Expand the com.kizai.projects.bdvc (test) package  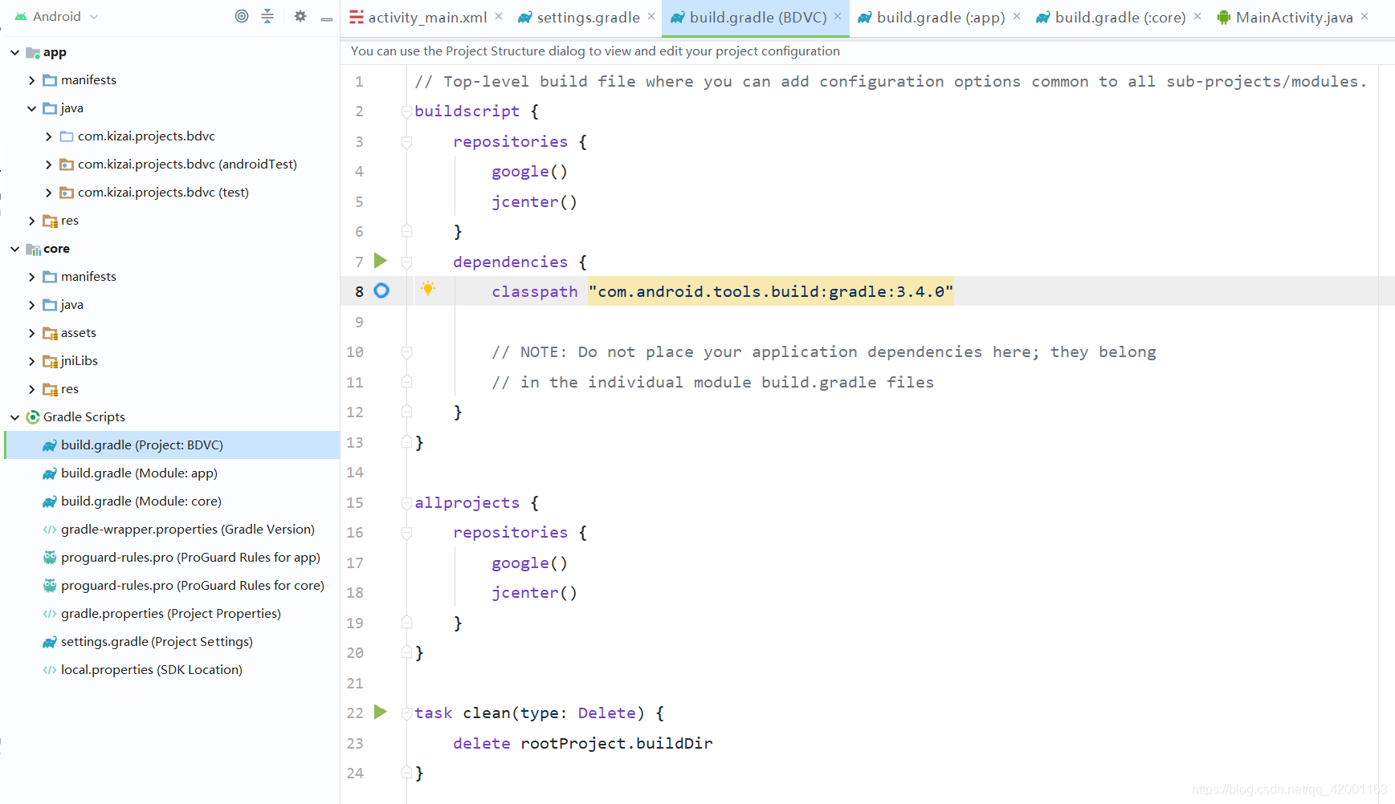48,193
